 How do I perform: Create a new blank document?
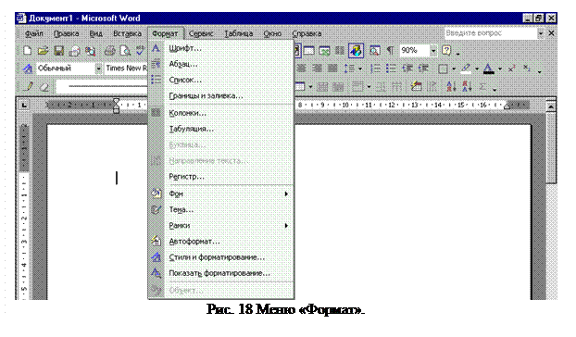click(27, 50)
